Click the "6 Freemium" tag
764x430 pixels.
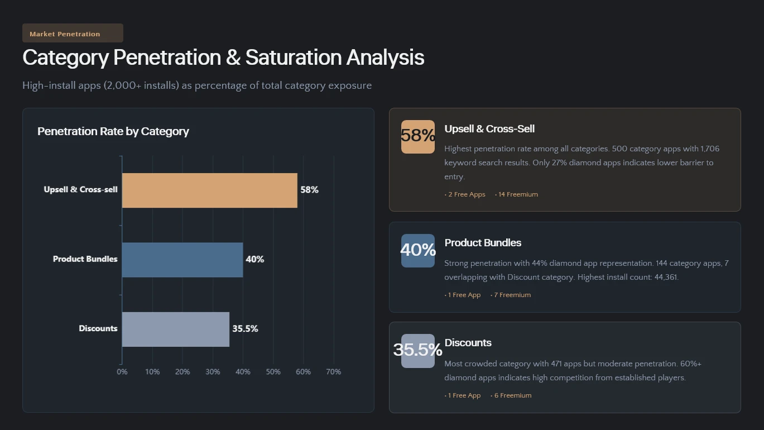pos(512,395)
